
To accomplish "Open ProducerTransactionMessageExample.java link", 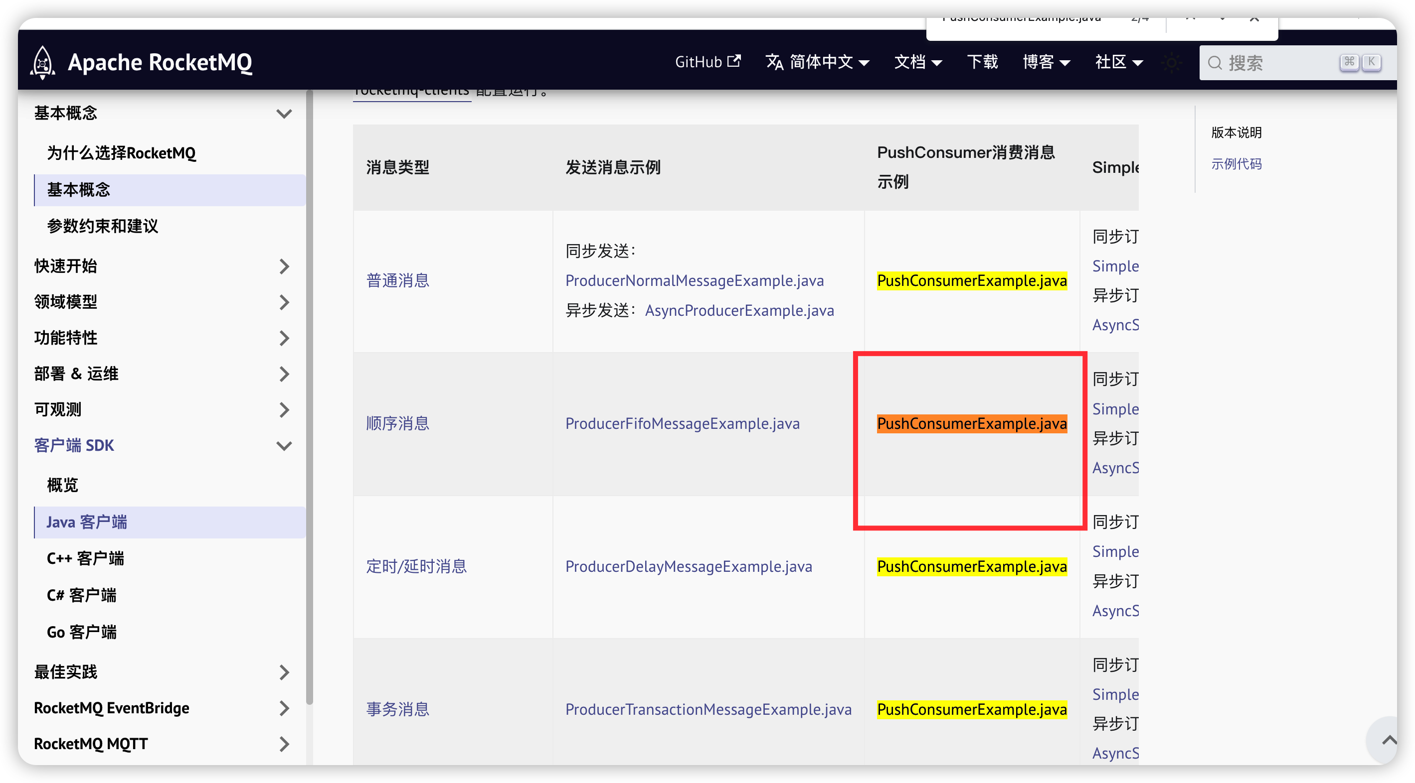I will 708,709.
